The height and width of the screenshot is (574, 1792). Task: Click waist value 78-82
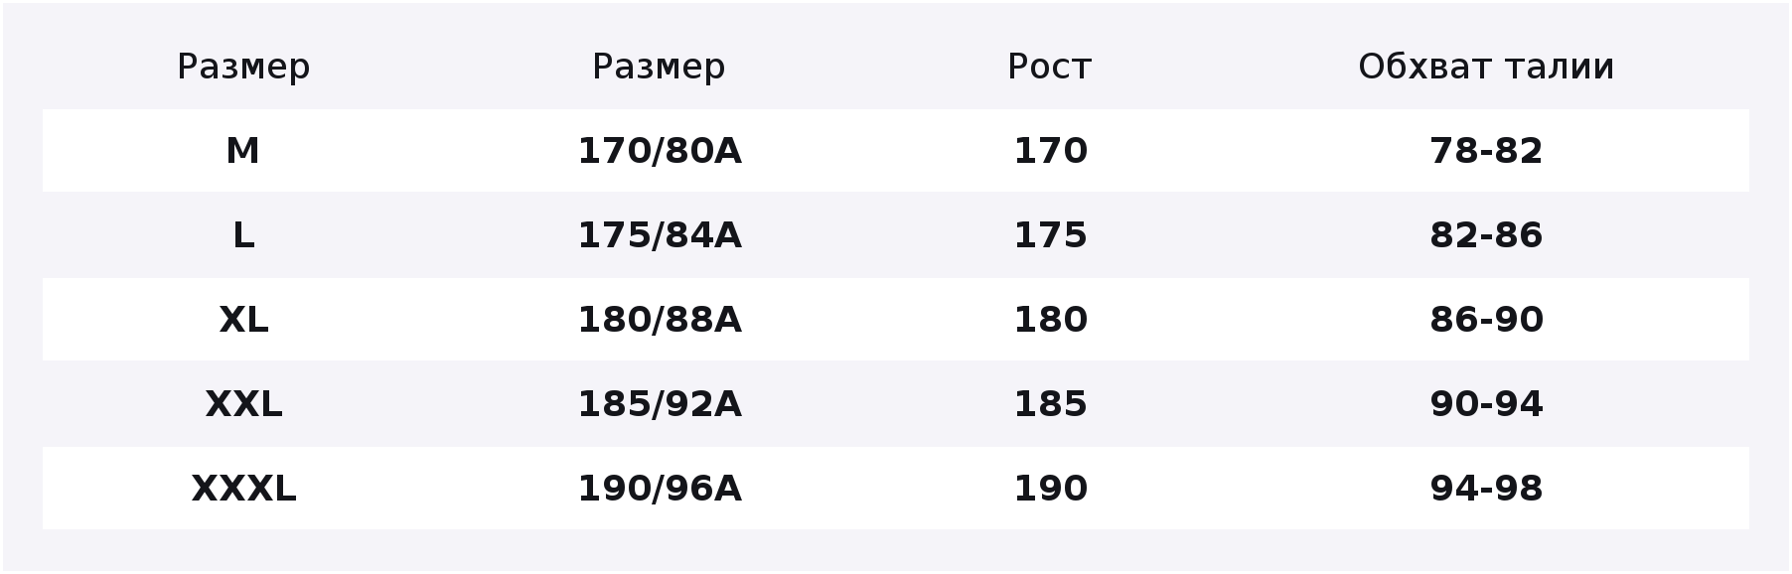click(x=1486, y=151)
